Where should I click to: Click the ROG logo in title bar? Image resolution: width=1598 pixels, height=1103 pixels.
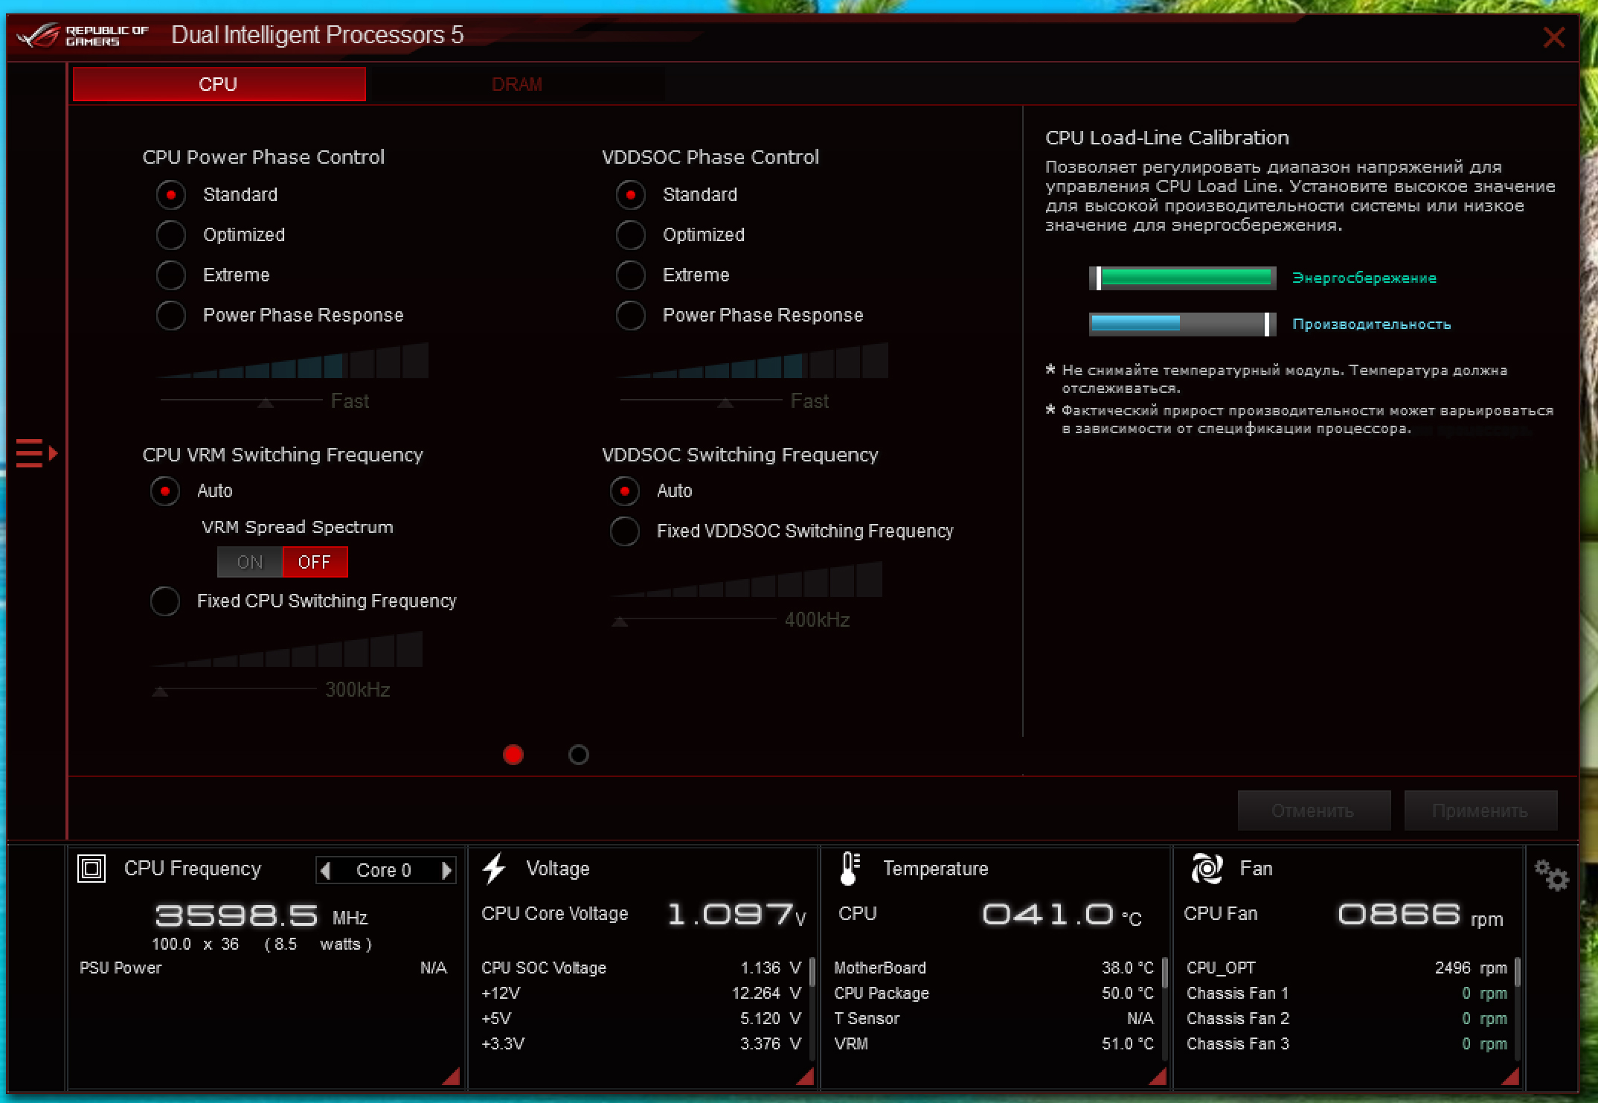(39, 35)
